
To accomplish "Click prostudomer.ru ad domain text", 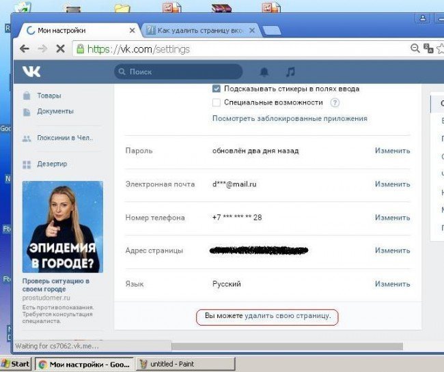I will (46, 298).
